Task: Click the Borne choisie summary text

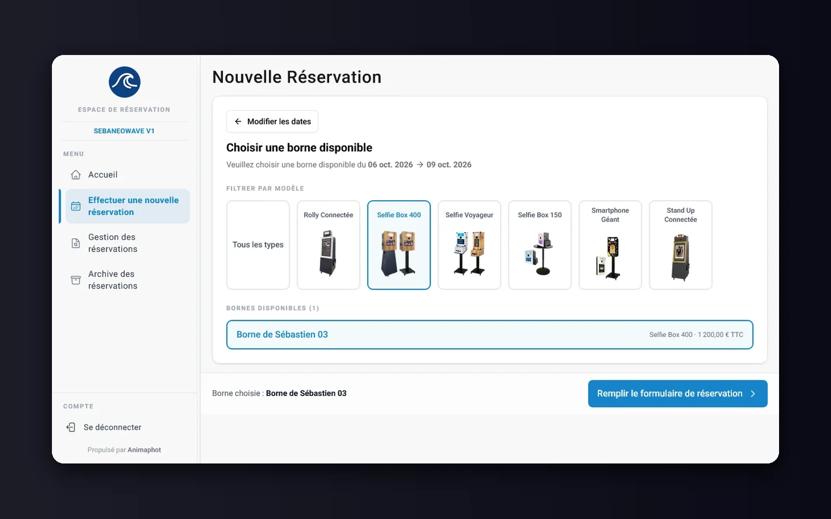Action: click(x=279, y=393)
